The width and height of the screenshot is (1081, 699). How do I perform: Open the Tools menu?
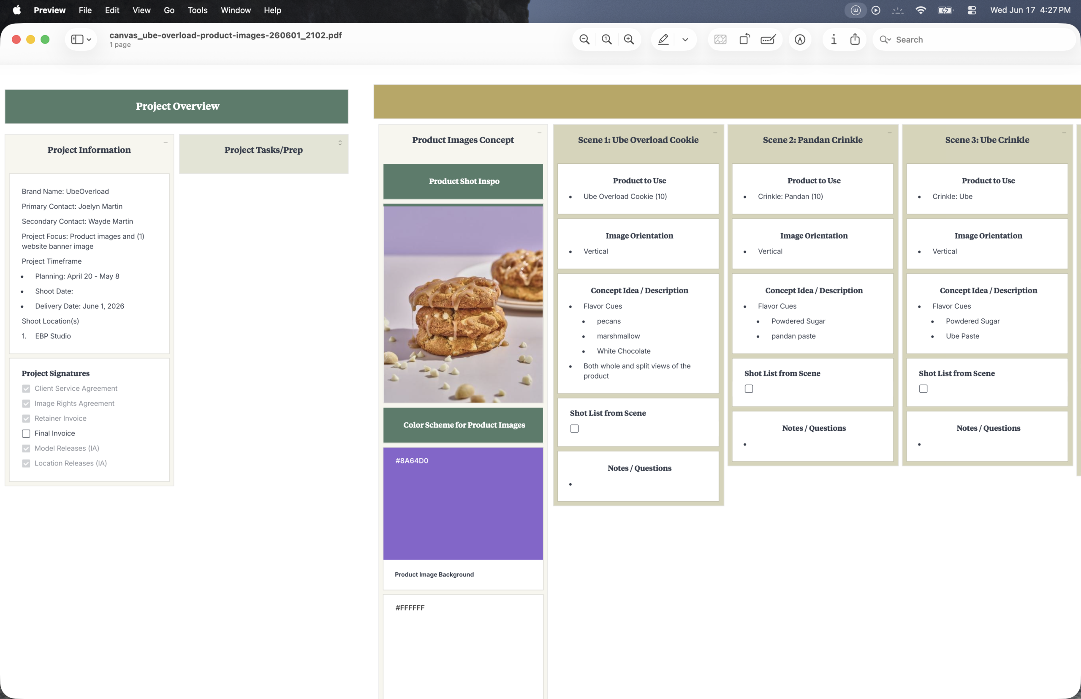click(198, 10)
